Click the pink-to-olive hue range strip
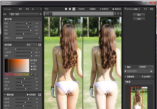Viewport: 157px width, 109px height. point(17,74)
